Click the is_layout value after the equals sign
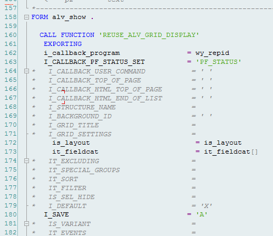The width and height of the screenshot is (273, 236). pos(223,143)
